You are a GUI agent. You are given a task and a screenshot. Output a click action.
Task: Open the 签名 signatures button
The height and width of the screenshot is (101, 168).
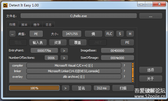click(82, 88)
